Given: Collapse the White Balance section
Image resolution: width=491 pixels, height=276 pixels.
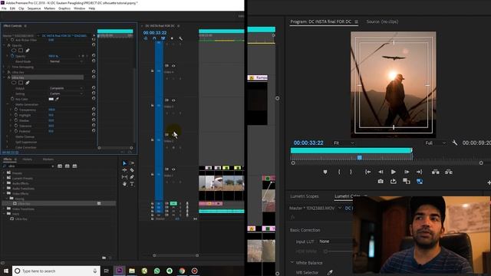Looking at the screenshot, I should (292, 262).
